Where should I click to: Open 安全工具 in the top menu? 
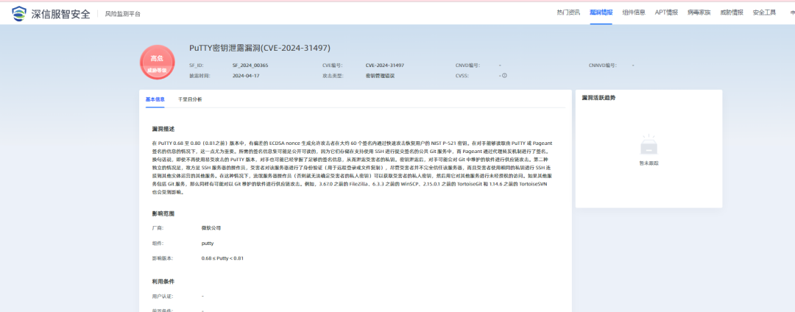pos(764,13)
